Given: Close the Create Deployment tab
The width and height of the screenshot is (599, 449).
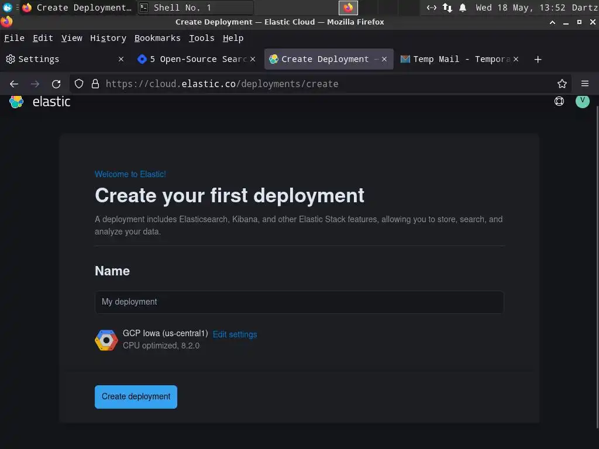Looking at the screenshot, I should coord(384,59).
